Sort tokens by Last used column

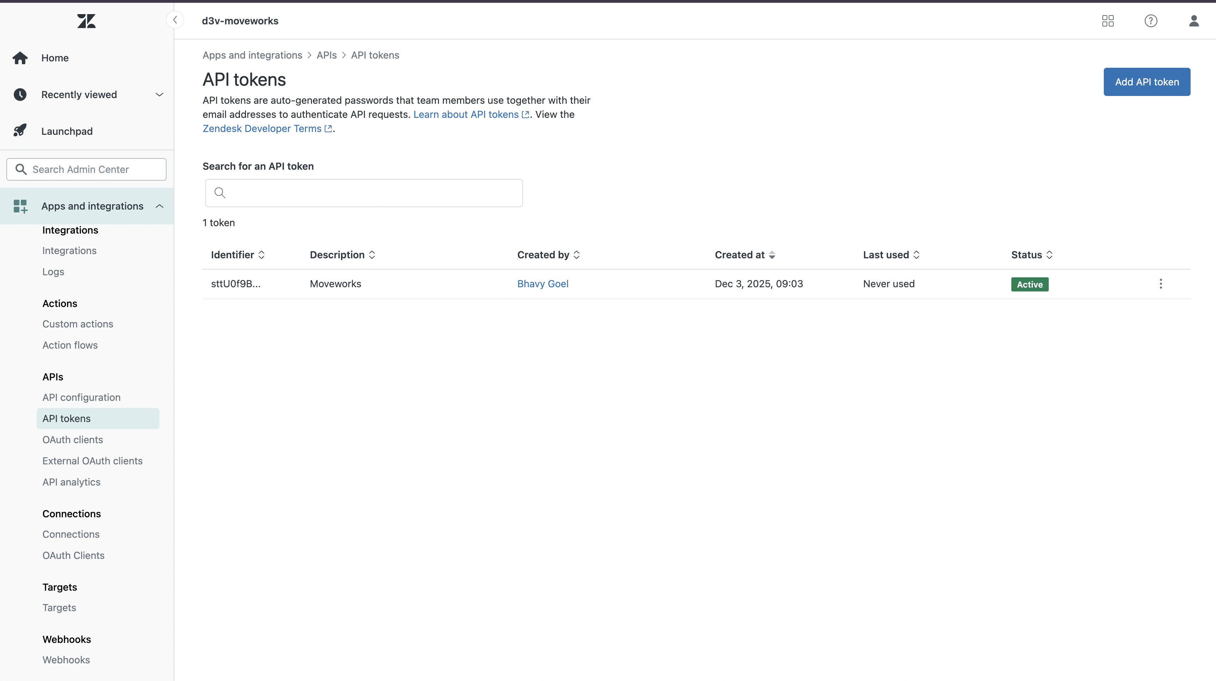pyautogui.click(x=891, y=255)
